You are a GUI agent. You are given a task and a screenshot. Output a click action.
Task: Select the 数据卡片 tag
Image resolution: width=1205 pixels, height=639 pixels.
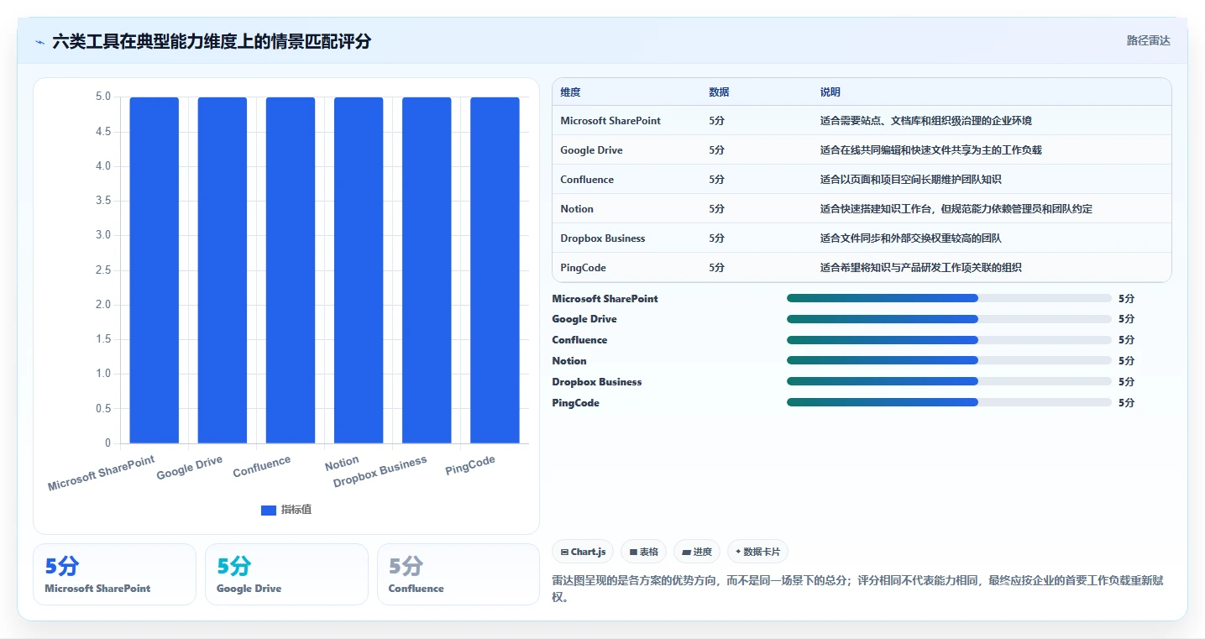click(757, 552)
